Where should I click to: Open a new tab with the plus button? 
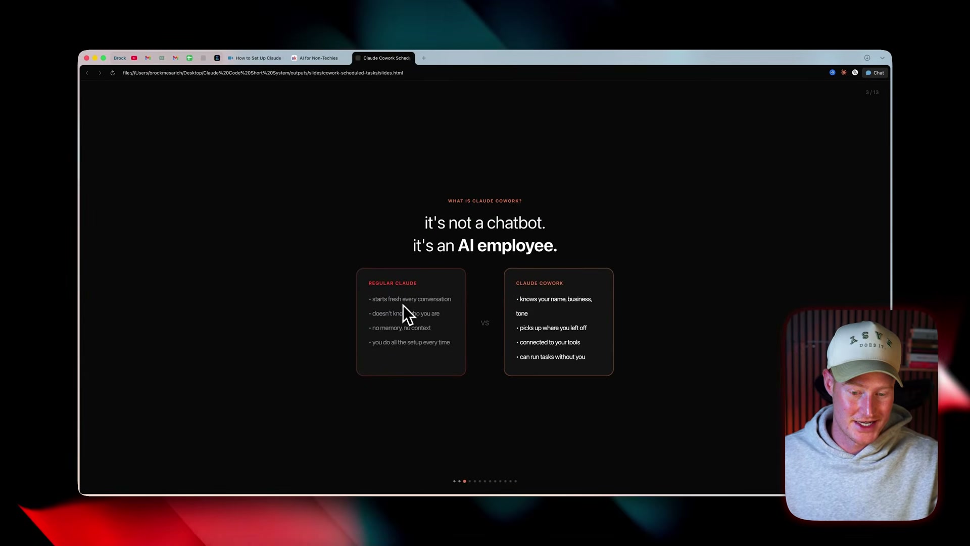click(424, 58)
